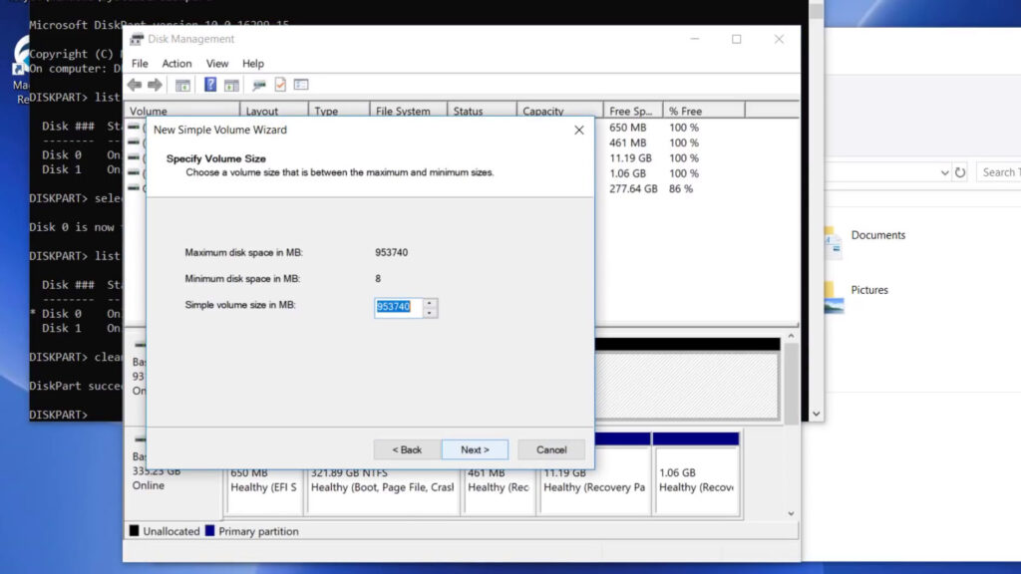1021x574 pixels.
Task: Open the File menu
Action: 140,63
